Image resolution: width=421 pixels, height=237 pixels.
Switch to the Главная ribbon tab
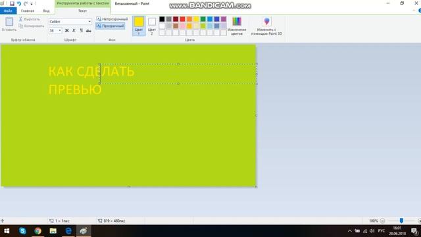tap(28, 11)
